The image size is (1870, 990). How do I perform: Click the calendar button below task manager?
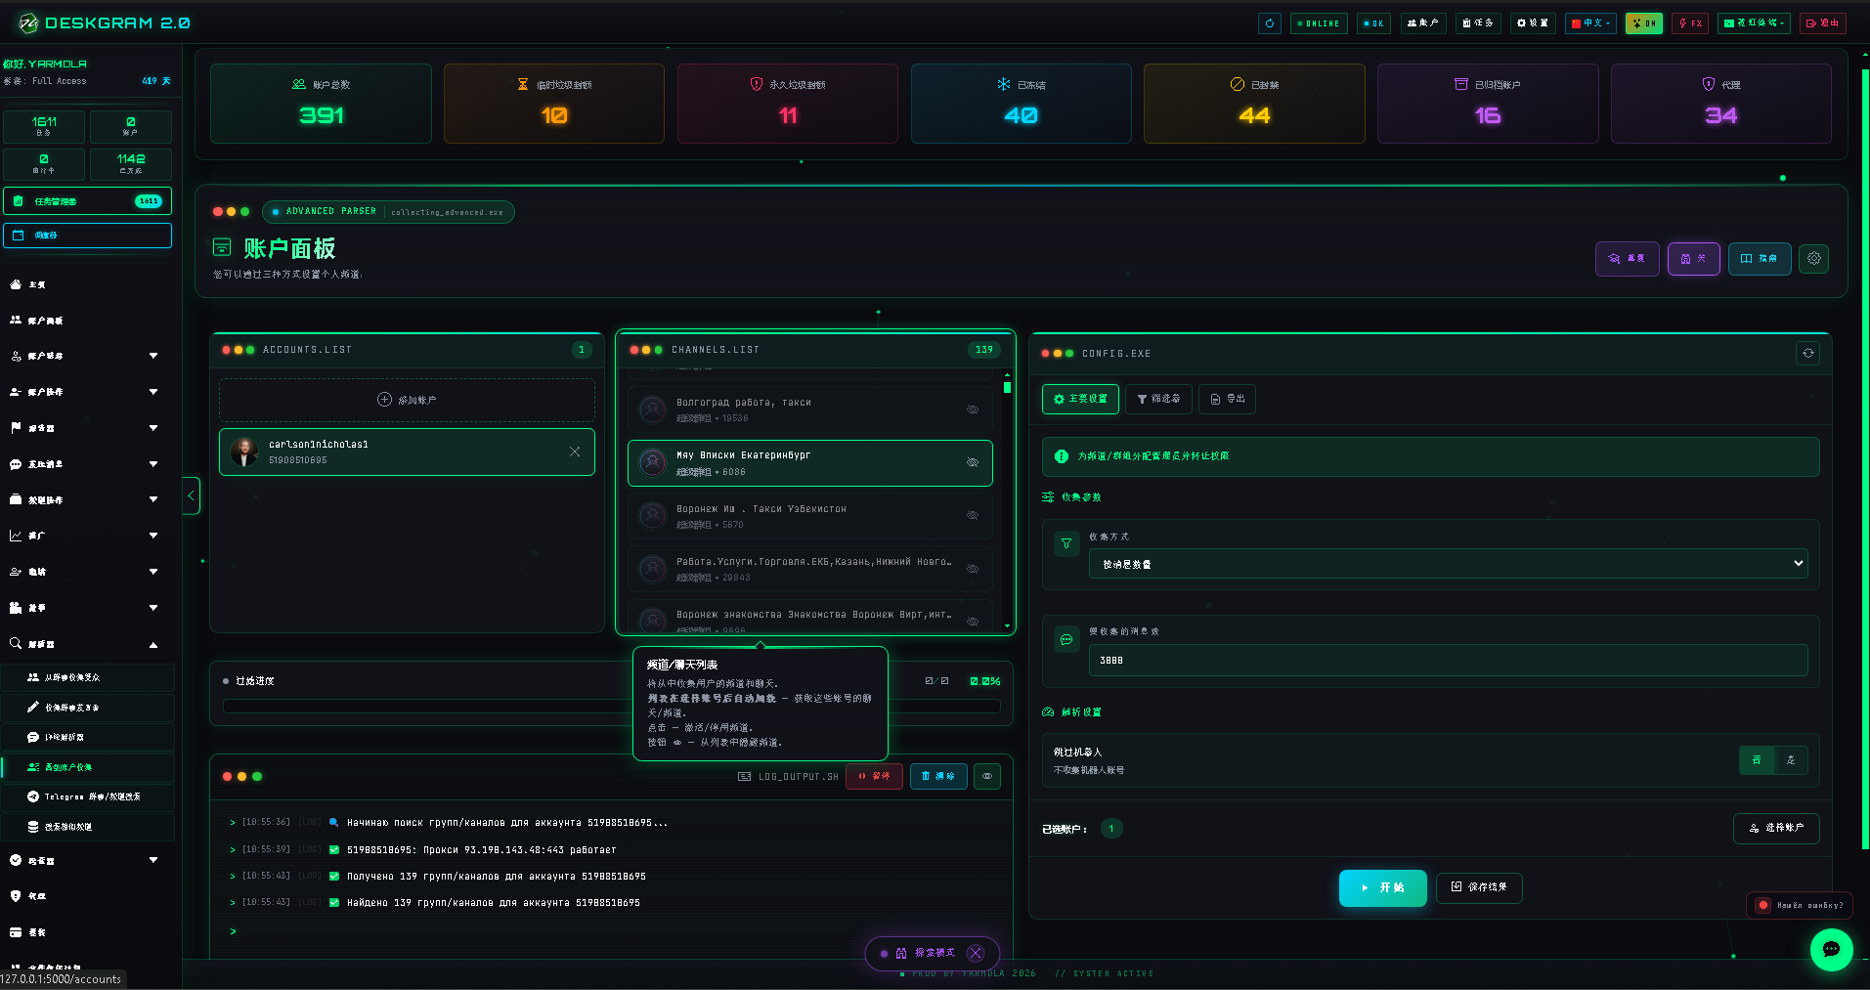point(88,236)
